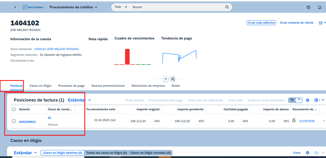Switch to the Promesas de pago tab
This screenshot has width=326, height=158.
tap(71, 86)
